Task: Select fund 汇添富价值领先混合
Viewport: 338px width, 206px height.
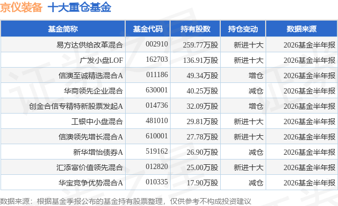Action: coord(90,167)
